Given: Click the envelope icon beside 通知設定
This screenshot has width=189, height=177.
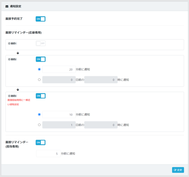Looking at the screenshot, I should [x=7, y=6].
